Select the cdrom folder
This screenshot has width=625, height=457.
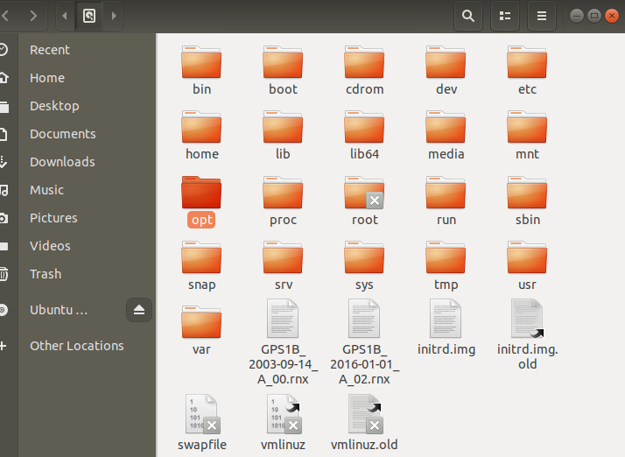click(x=364, y=71)
